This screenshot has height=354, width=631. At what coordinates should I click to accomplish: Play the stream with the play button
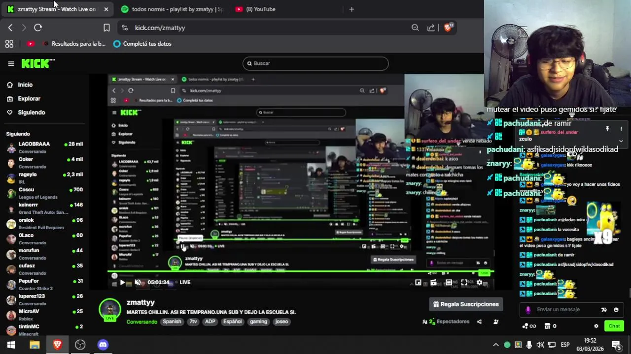[x=122, y=282]
